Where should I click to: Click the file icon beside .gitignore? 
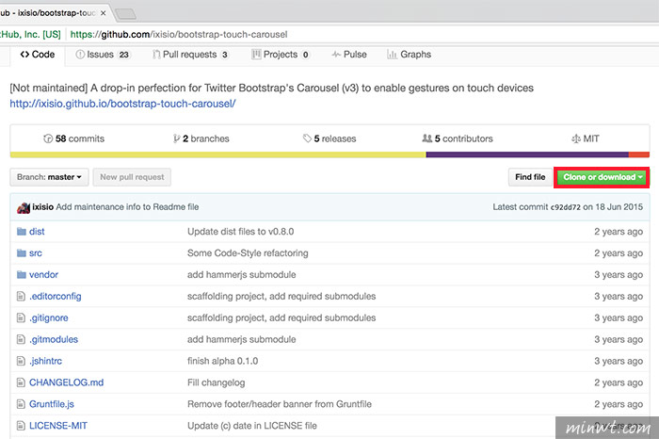click(21, 317)
